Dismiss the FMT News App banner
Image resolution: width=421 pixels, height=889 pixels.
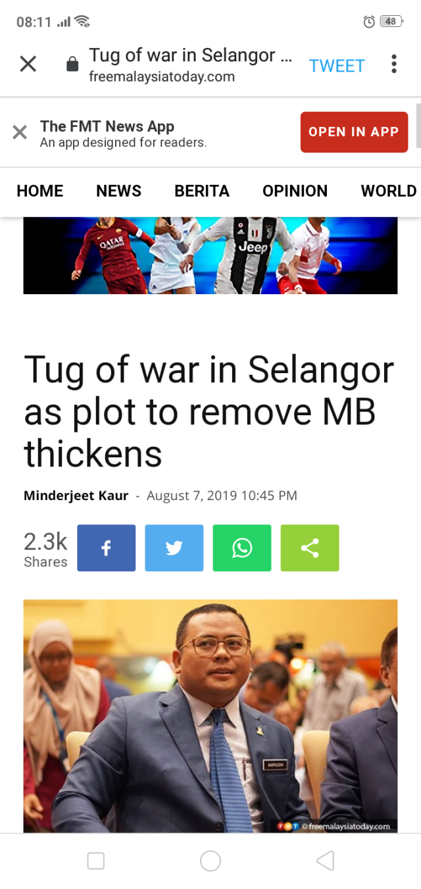(20, 132)
